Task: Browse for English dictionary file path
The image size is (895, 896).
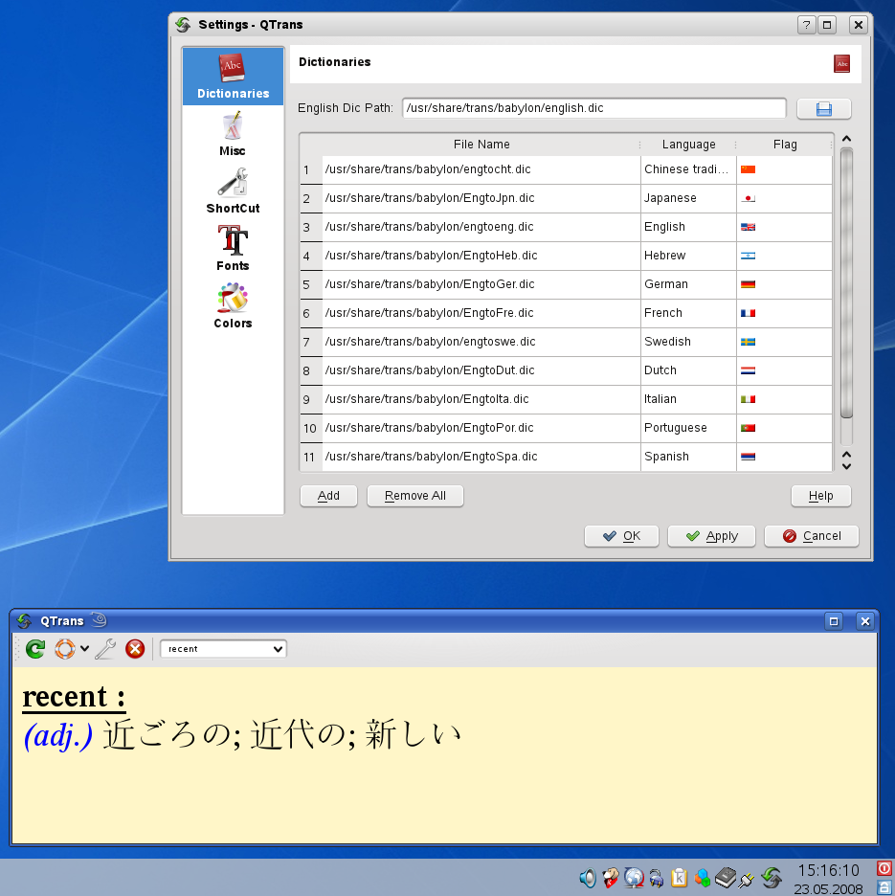Action: 823,108
